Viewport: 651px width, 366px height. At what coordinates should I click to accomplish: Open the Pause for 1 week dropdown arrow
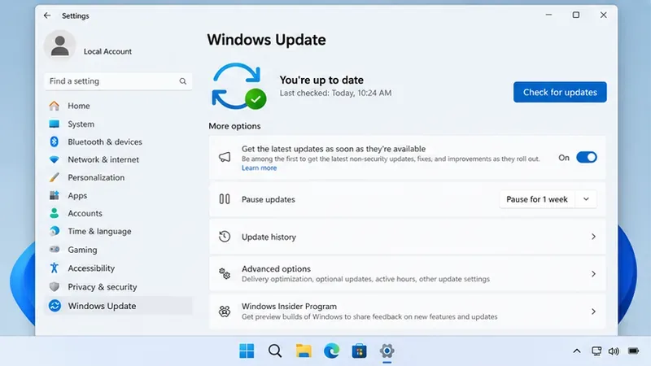tap(586, 199)
